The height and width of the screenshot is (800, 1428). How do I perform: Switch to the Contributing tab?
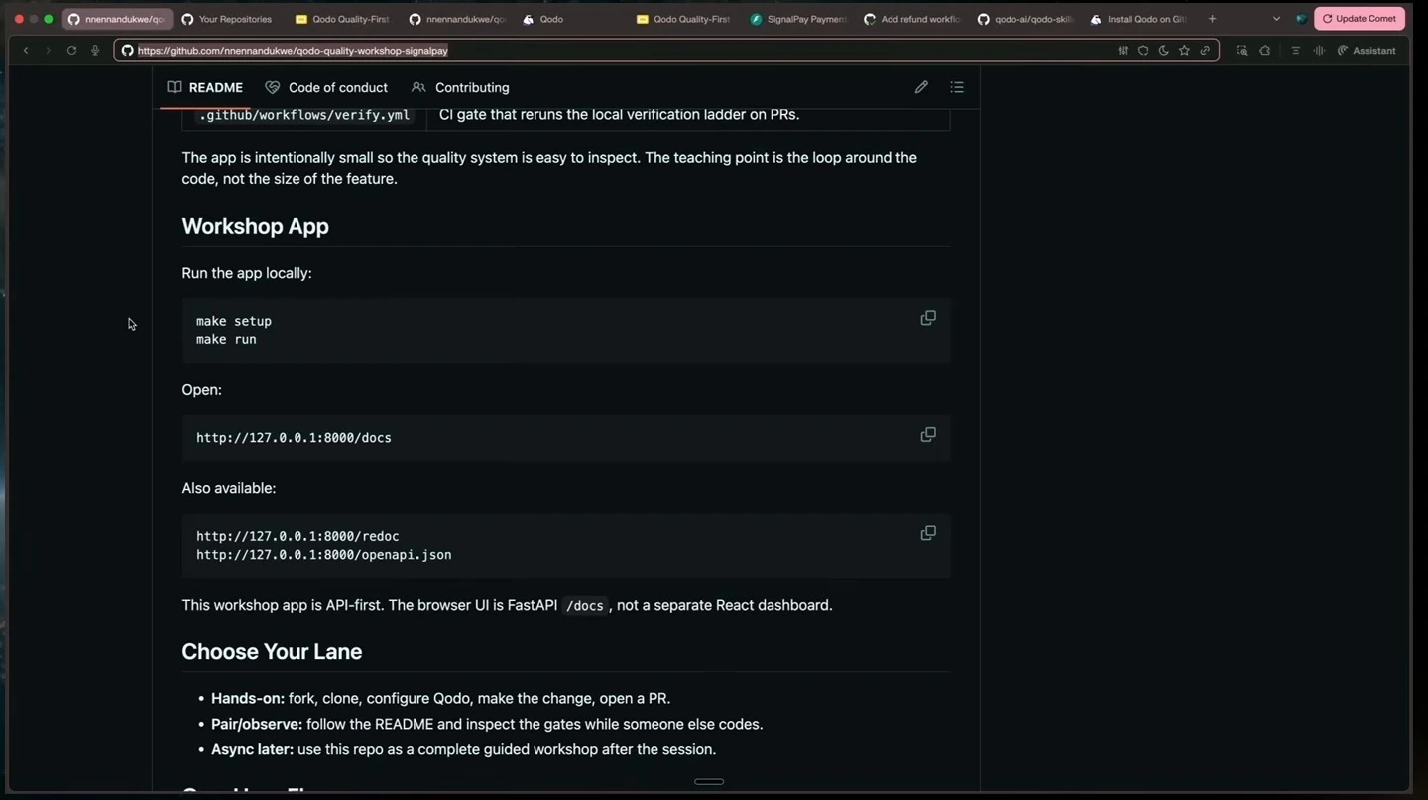[460, 87]
